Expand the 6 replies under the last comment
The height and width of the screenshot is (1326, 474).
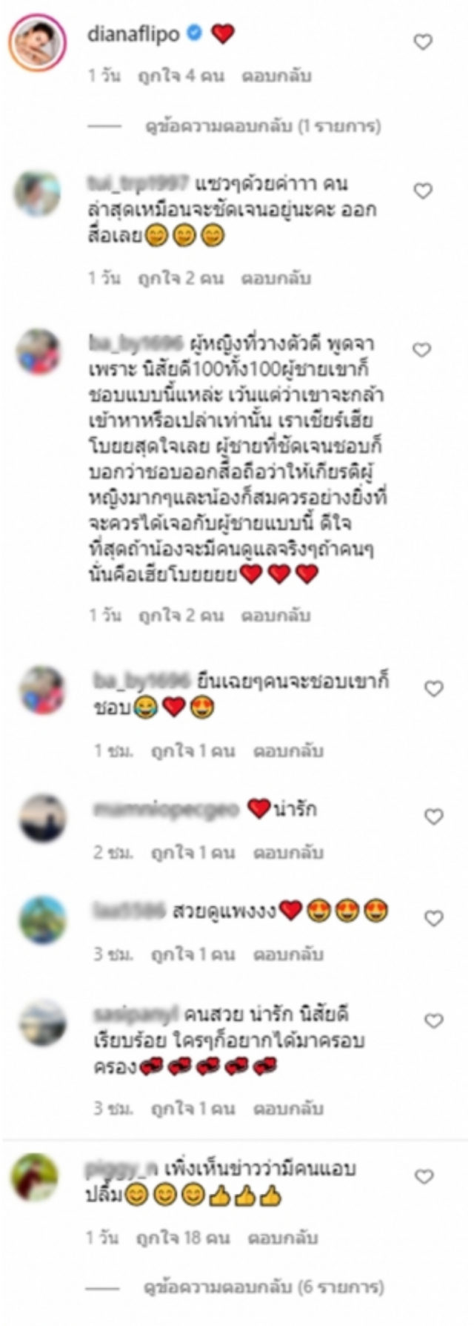(x=264, y=1287)
